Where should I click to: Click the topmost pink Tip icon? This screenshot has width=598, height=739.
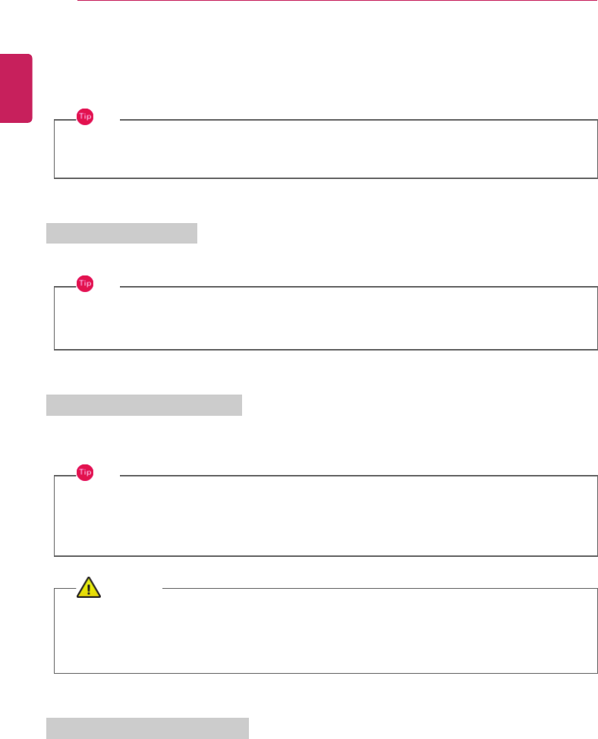tap(85, 116)
